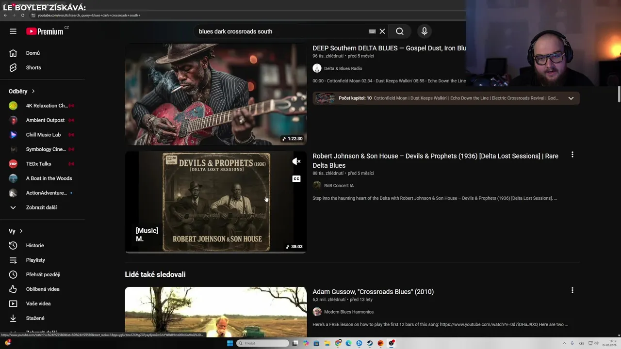Open the taskbar clock showing 16:14
The image size is (621, 349).
coord(609,343)
